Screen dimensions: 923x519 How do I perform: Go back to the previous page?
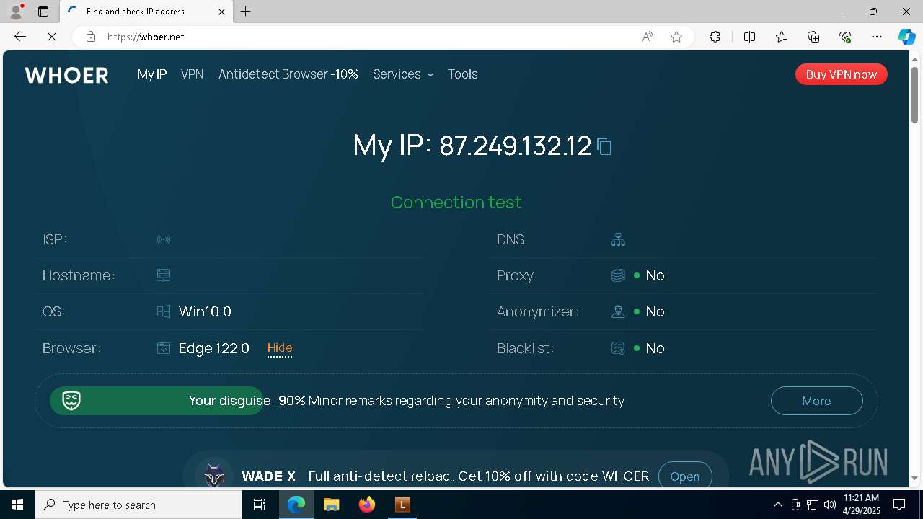(20, 37)
